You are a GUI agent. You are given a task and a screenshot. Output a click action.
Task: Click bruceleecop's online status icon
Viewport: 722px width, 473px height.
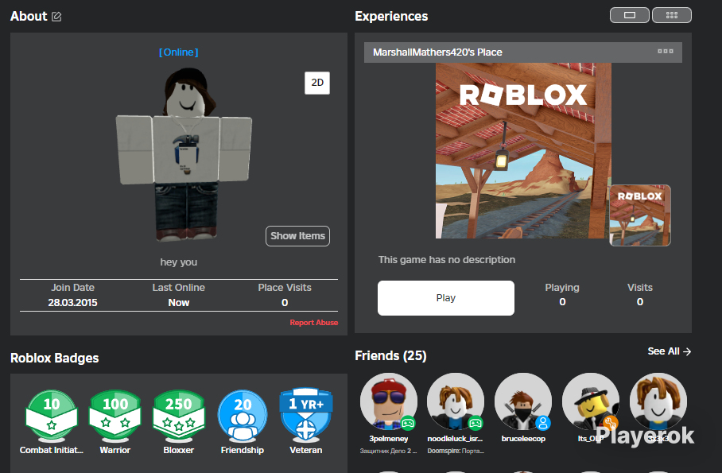543,422
